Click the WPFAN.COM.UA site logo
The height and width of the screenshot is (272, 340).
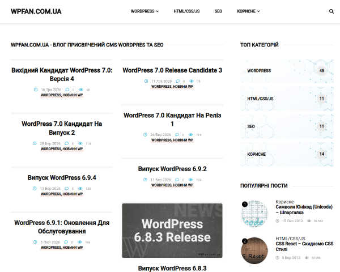coord(36,11)
